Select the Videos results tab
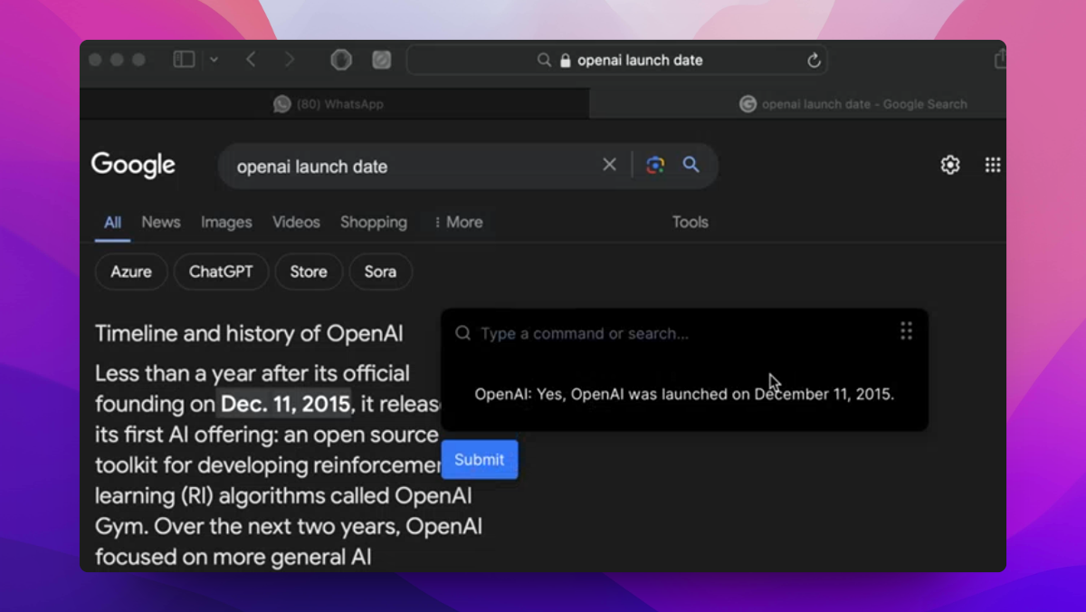Image resolution: width=1086 pixels, height=612 pixels. [x=296, y=222]
